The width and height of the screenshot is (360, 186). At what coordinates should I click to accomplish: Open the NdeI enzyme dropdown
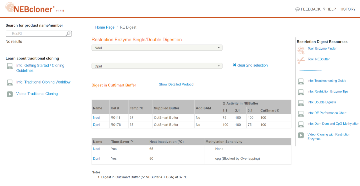point(157,48)
